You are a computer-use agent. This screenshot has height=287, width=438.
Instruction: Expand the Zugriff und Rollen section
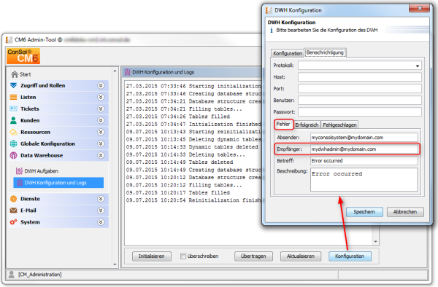(101, 85)
